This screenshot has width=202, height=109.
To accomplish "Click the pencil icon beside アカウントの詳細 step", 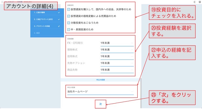I will click(x=59, y=26).
